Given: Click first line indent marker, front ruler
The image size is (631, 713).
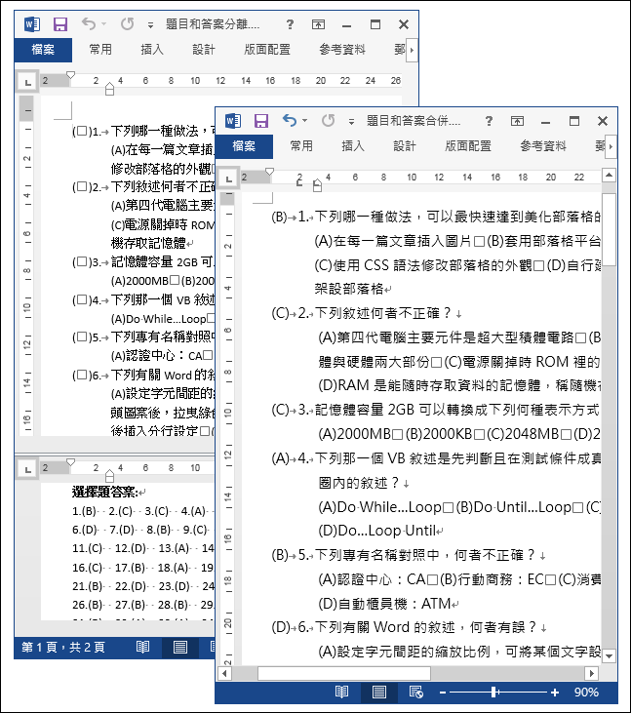Looking at the screenshot, I should tap(269, 172).
